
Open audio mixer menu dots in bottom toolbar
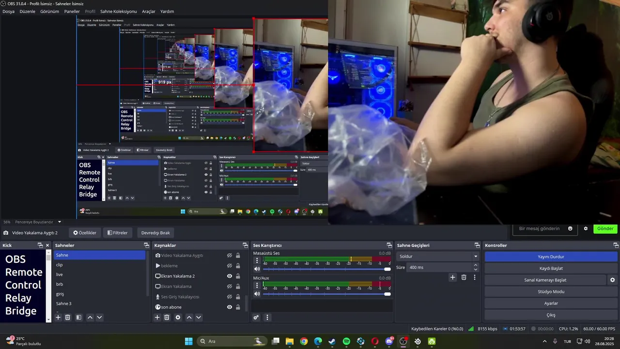267,317
